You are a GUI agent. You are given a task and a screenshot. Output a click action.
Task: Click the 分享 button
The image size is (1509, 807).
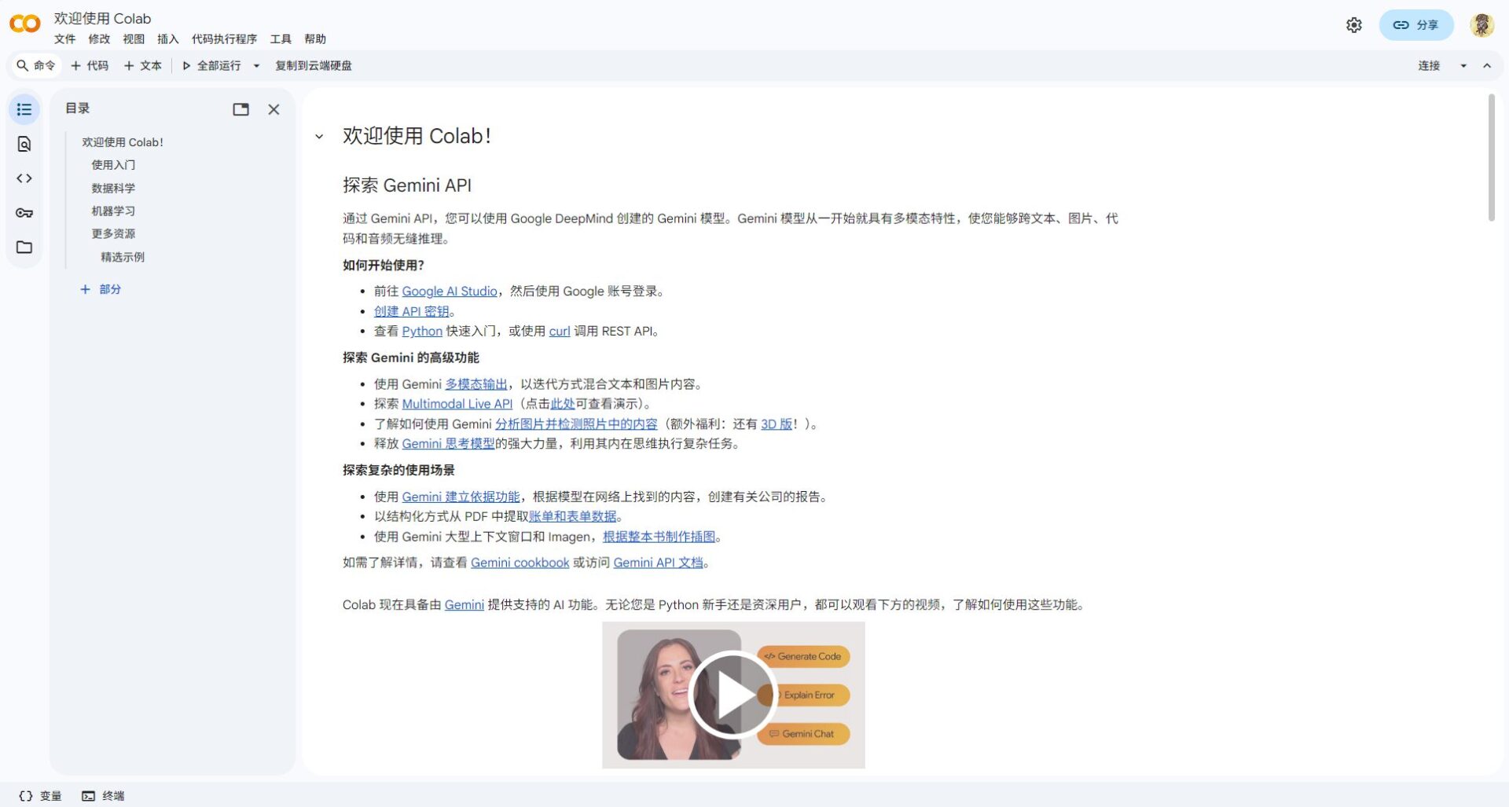tap(1415, 25)
